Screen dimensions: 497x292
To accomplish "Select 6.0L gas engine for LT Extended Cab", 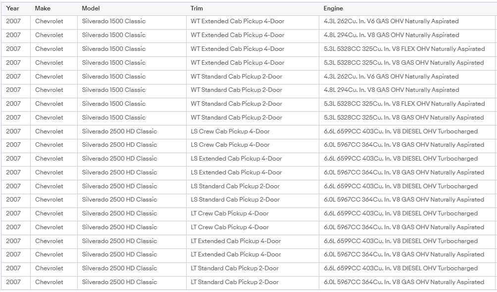I will [x=403, y=254].
